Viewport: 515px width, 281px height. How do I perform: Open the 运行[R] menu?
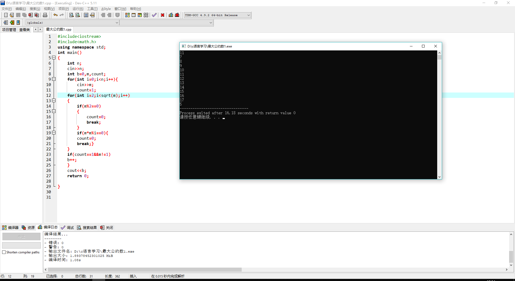[78, 9]
